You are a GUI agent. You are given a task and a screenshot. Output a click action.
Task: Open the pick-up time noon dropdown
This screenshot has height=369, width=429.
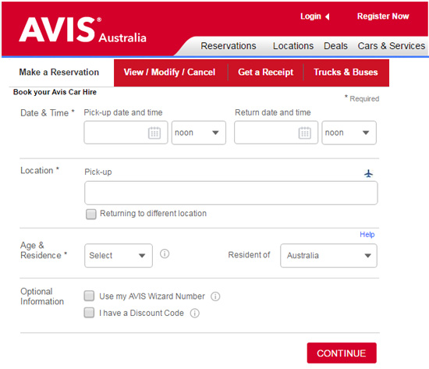(x=199, y=133)
